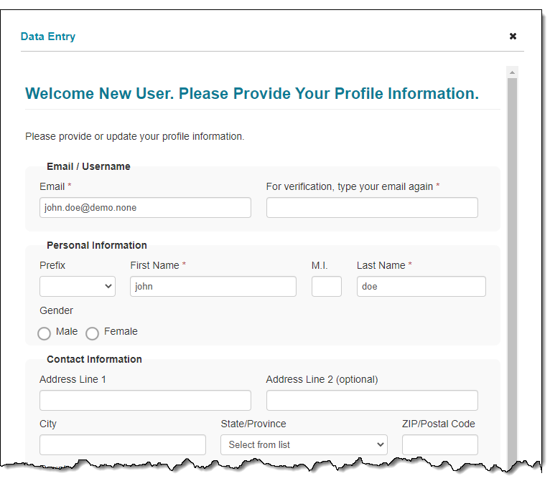This screenshot has width=550, height=486.
Task: Click the scrollbar up arrow
Action: click(x=512, y=72)
